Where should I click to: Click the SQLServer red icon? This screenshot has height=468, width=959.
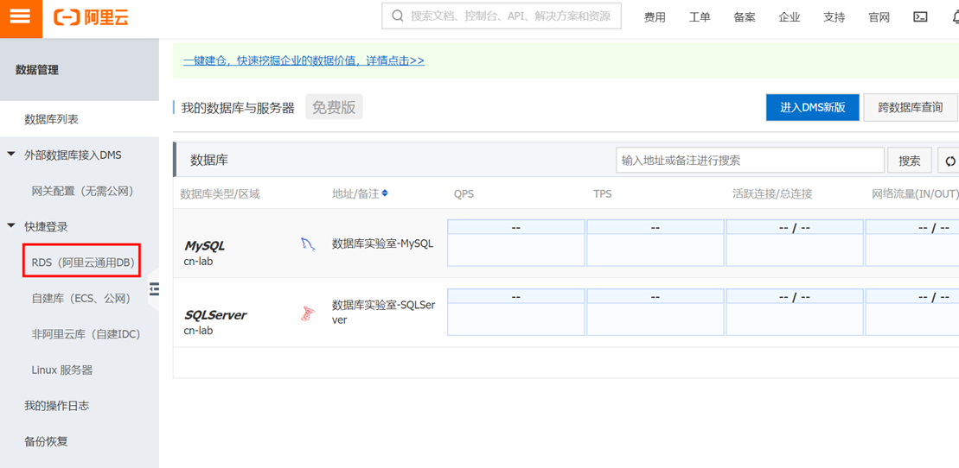(308, 314)
